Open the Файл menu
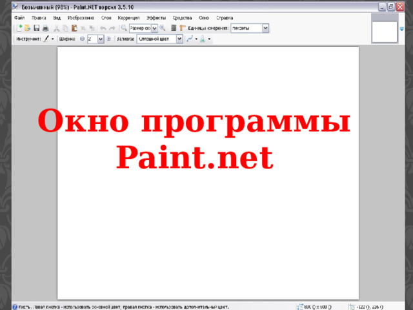413x310 pixels. [x=19, y=18]
